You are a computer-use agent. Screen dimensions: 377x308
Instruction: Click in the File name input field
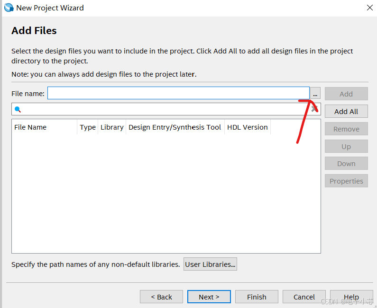pyautogui.click(x=178, y=94)
